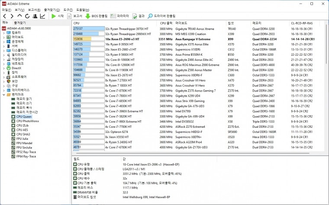Select CPU AES benchmark
The image size is (329, 205).
[22, 130]
